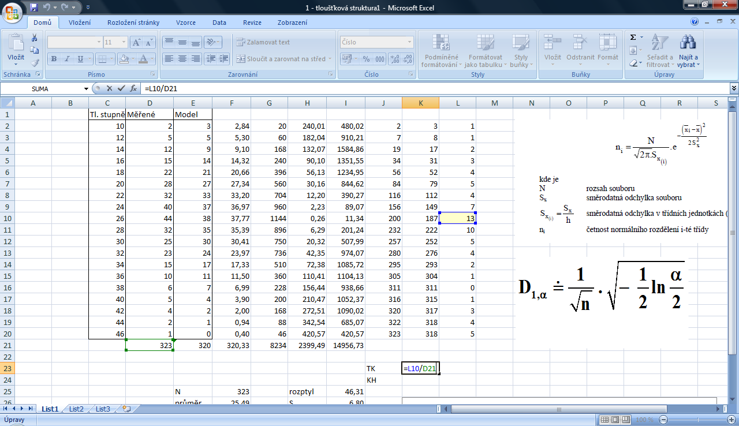Open Formátovat jako tabulku dropdown
This screenshot has width=739, height=426.
[485, 50]
